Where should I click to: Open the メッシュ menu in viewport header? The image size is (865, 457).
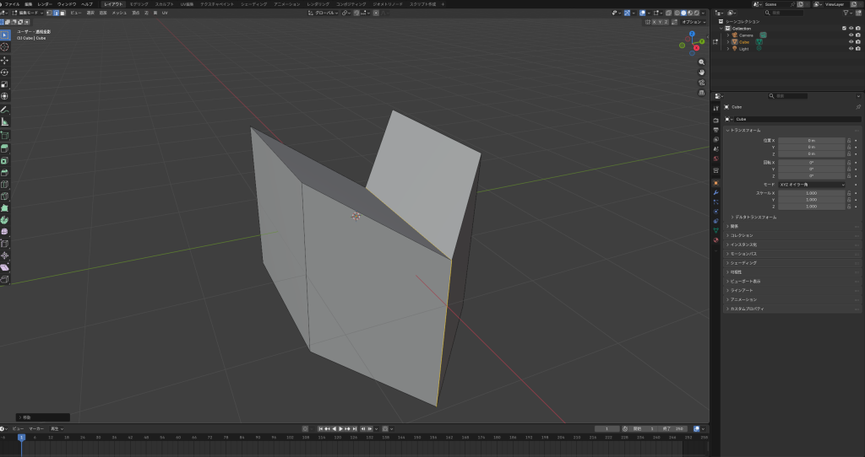click(119, 13)
